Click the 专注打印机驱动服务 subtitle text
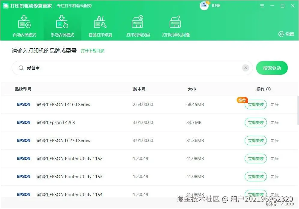 (x=74, y=6)
